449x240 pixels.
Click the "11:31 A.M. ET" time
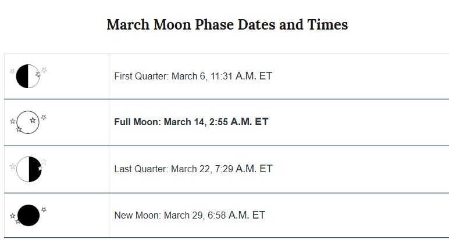(x=241, y=76)
